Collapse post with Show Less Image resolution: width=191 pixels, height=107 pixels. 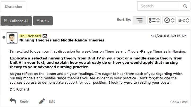pyautogui.click(x=179, y=102)
